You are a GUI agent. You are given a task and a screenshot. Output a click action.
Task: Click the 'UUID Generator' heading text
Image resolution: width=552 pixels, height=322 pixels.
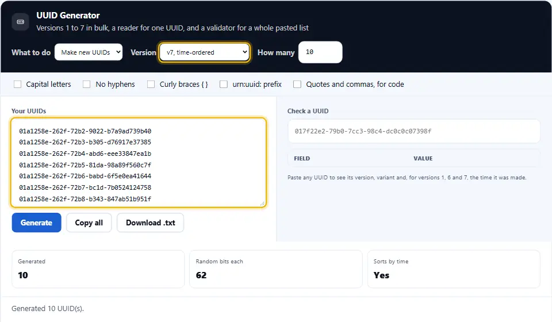click(68, 16)
